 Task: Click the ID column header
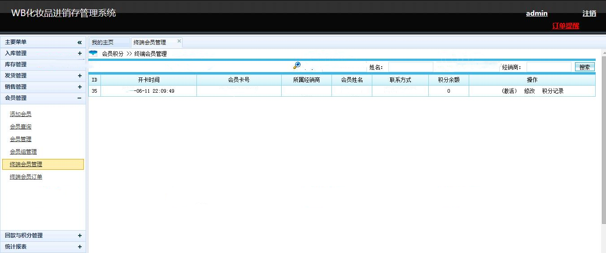coord(94,80)
